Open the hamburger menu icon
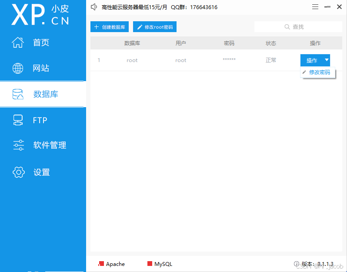347x272 pixels. pos(315,7)
